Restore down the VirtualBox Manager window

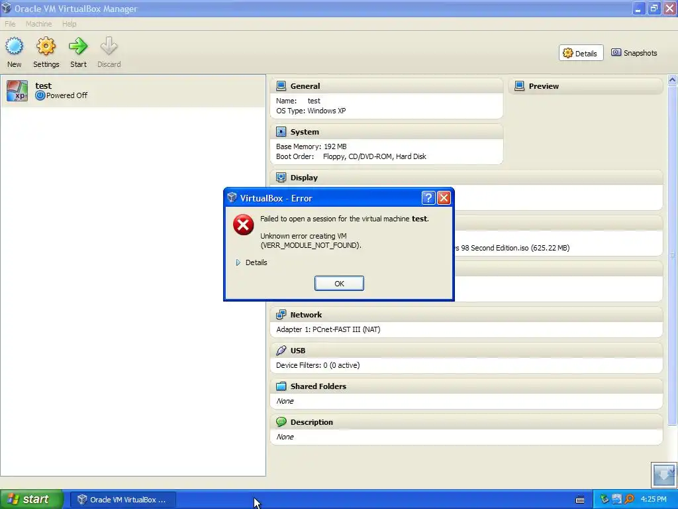coord(654,8)
